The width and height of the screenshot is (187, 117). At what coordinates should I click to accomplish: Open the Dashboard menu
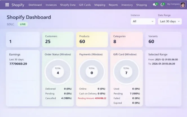click(35, 5)
